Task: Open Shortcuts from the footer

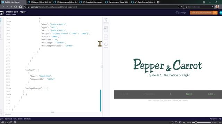Action: point(27,119)
